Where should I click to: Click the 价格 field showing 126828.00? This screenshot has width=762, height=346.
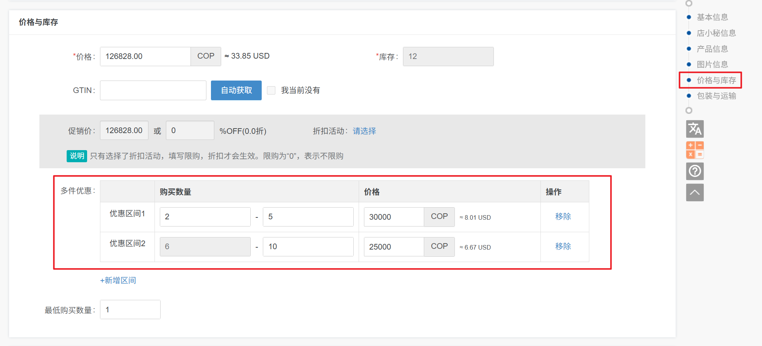[145, 57]
